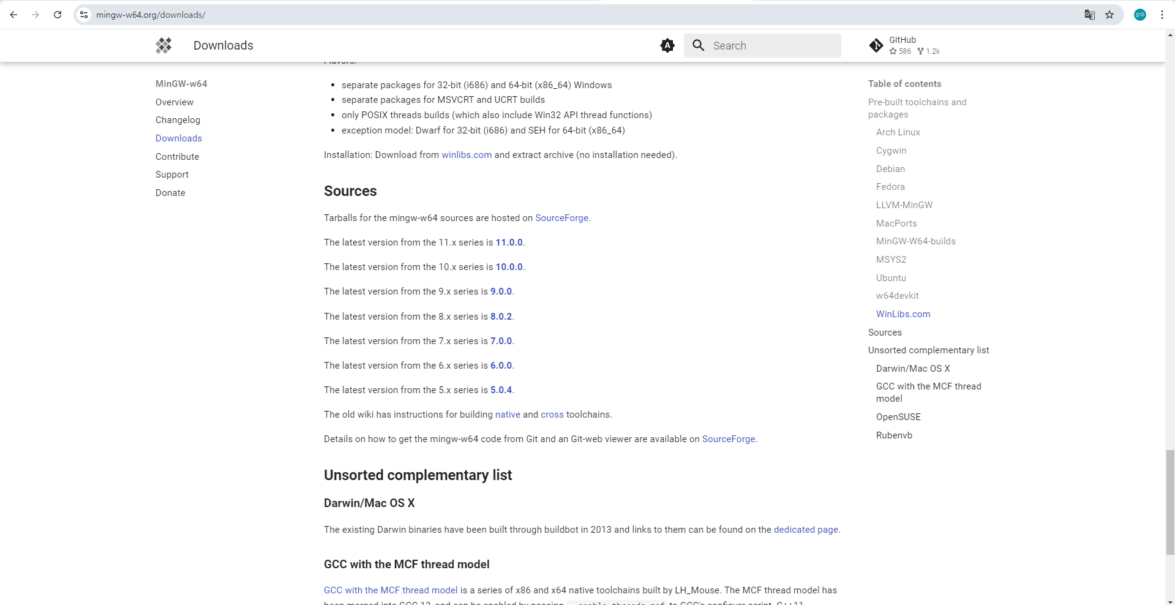This screenshot has width=1175, height=605.
Task: Jump to OpenSUSE in table of contents
Action: [x=898, y=417]
